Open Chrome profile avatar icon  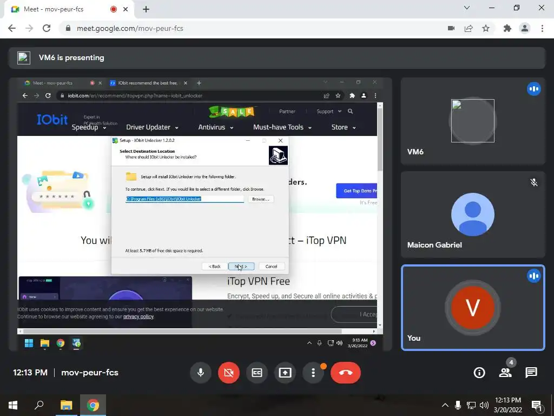click(x=525, y=28)
